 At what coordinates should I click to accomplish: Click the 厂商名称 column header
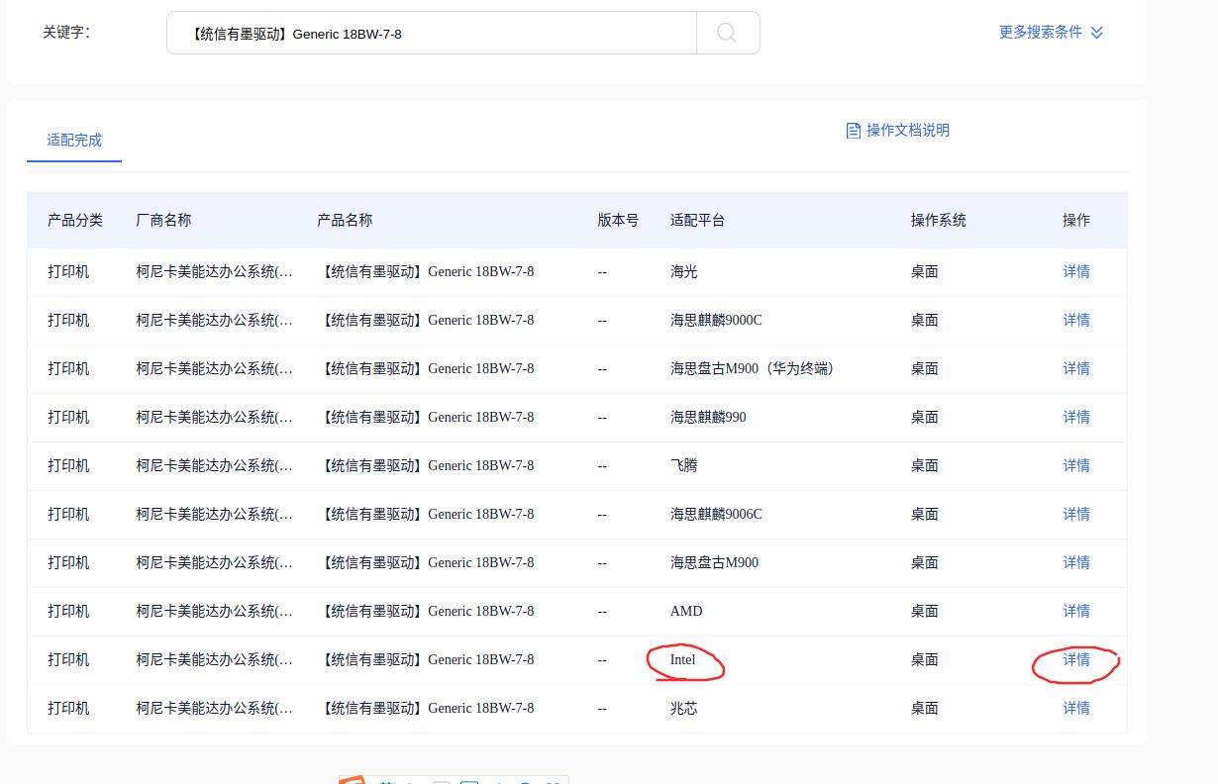[x=163, y=220]
